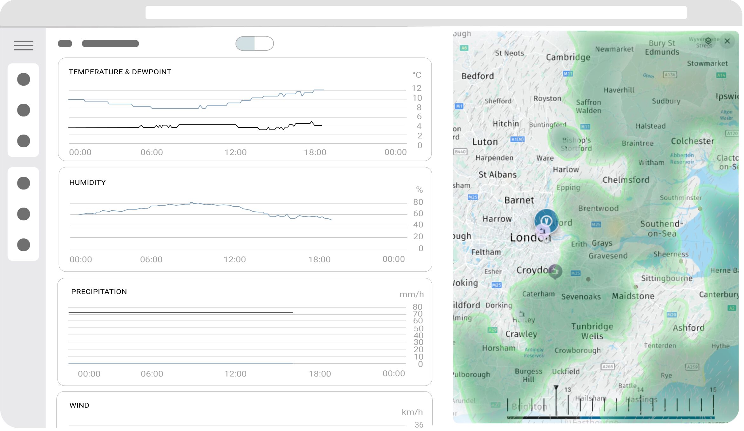Click the first circle in lower sidebar group
This screenshot has width=744, height=431.
click(24, 183)
